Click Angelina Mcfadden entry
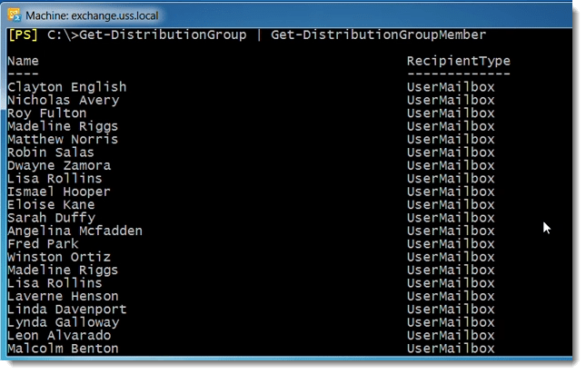 click(x=74, y=231)
